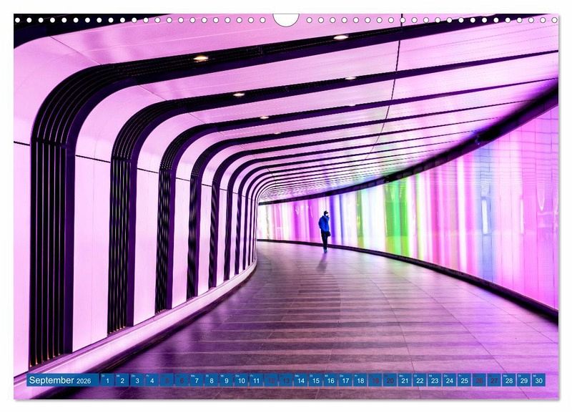
Task: Click the hanging hole notch at top center
Action: (286, 19)
